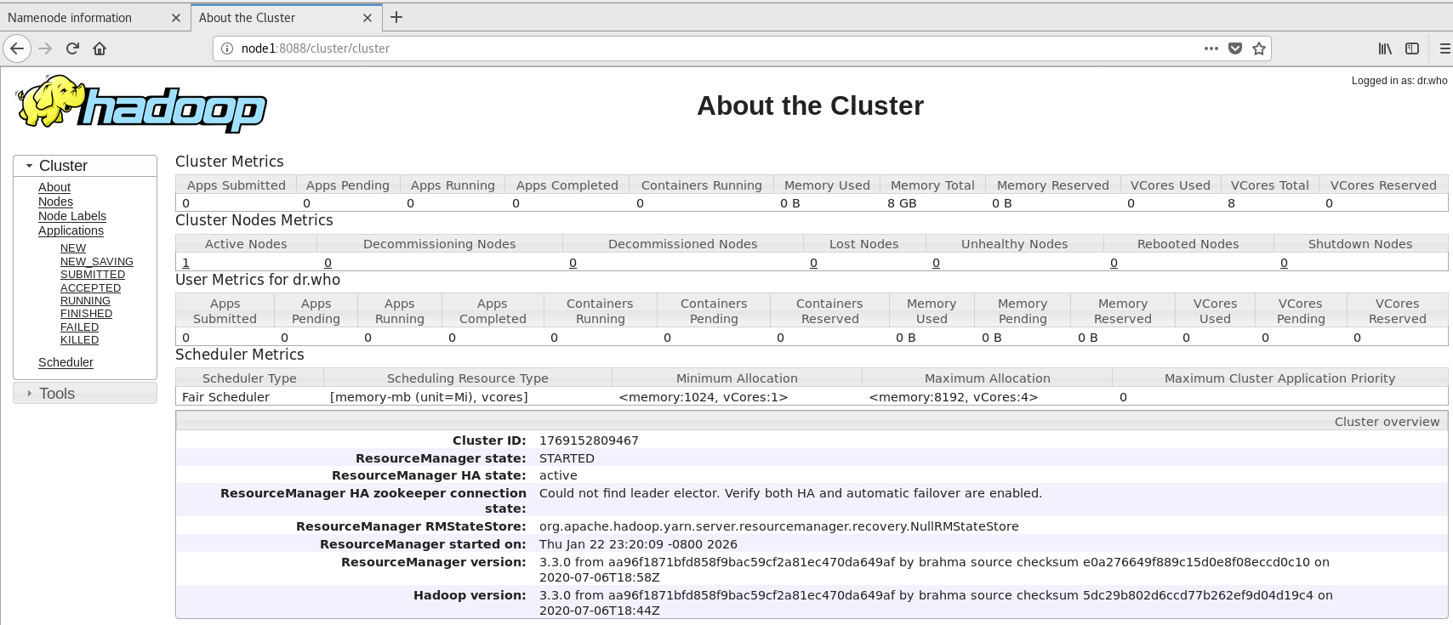This screenshot has width=1453, height=625.
Task: Open Lost Nodes count link
Action: (813, 263)
